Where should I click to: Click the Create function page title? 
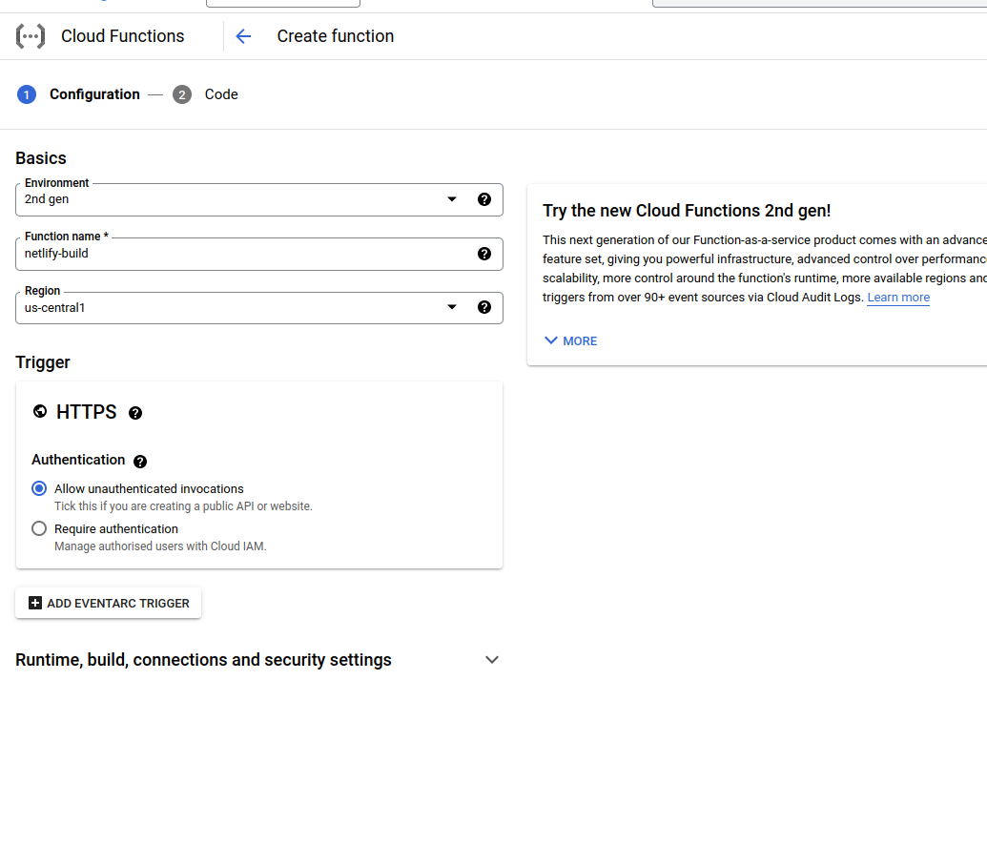(x=336, y=36)
